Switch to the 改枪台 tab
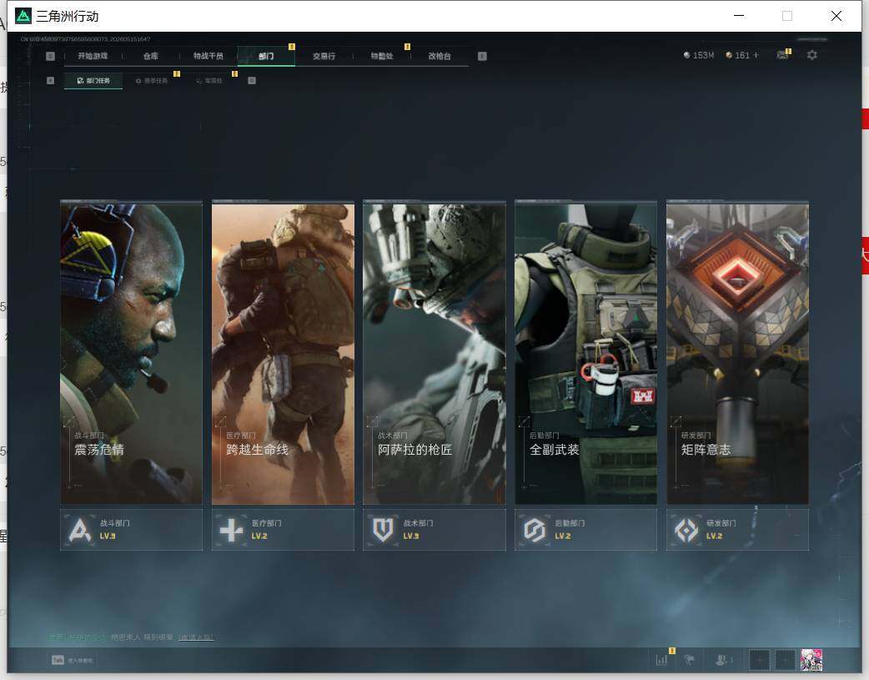The width and height of the screenshot is (869, 680). pos(439,56)
